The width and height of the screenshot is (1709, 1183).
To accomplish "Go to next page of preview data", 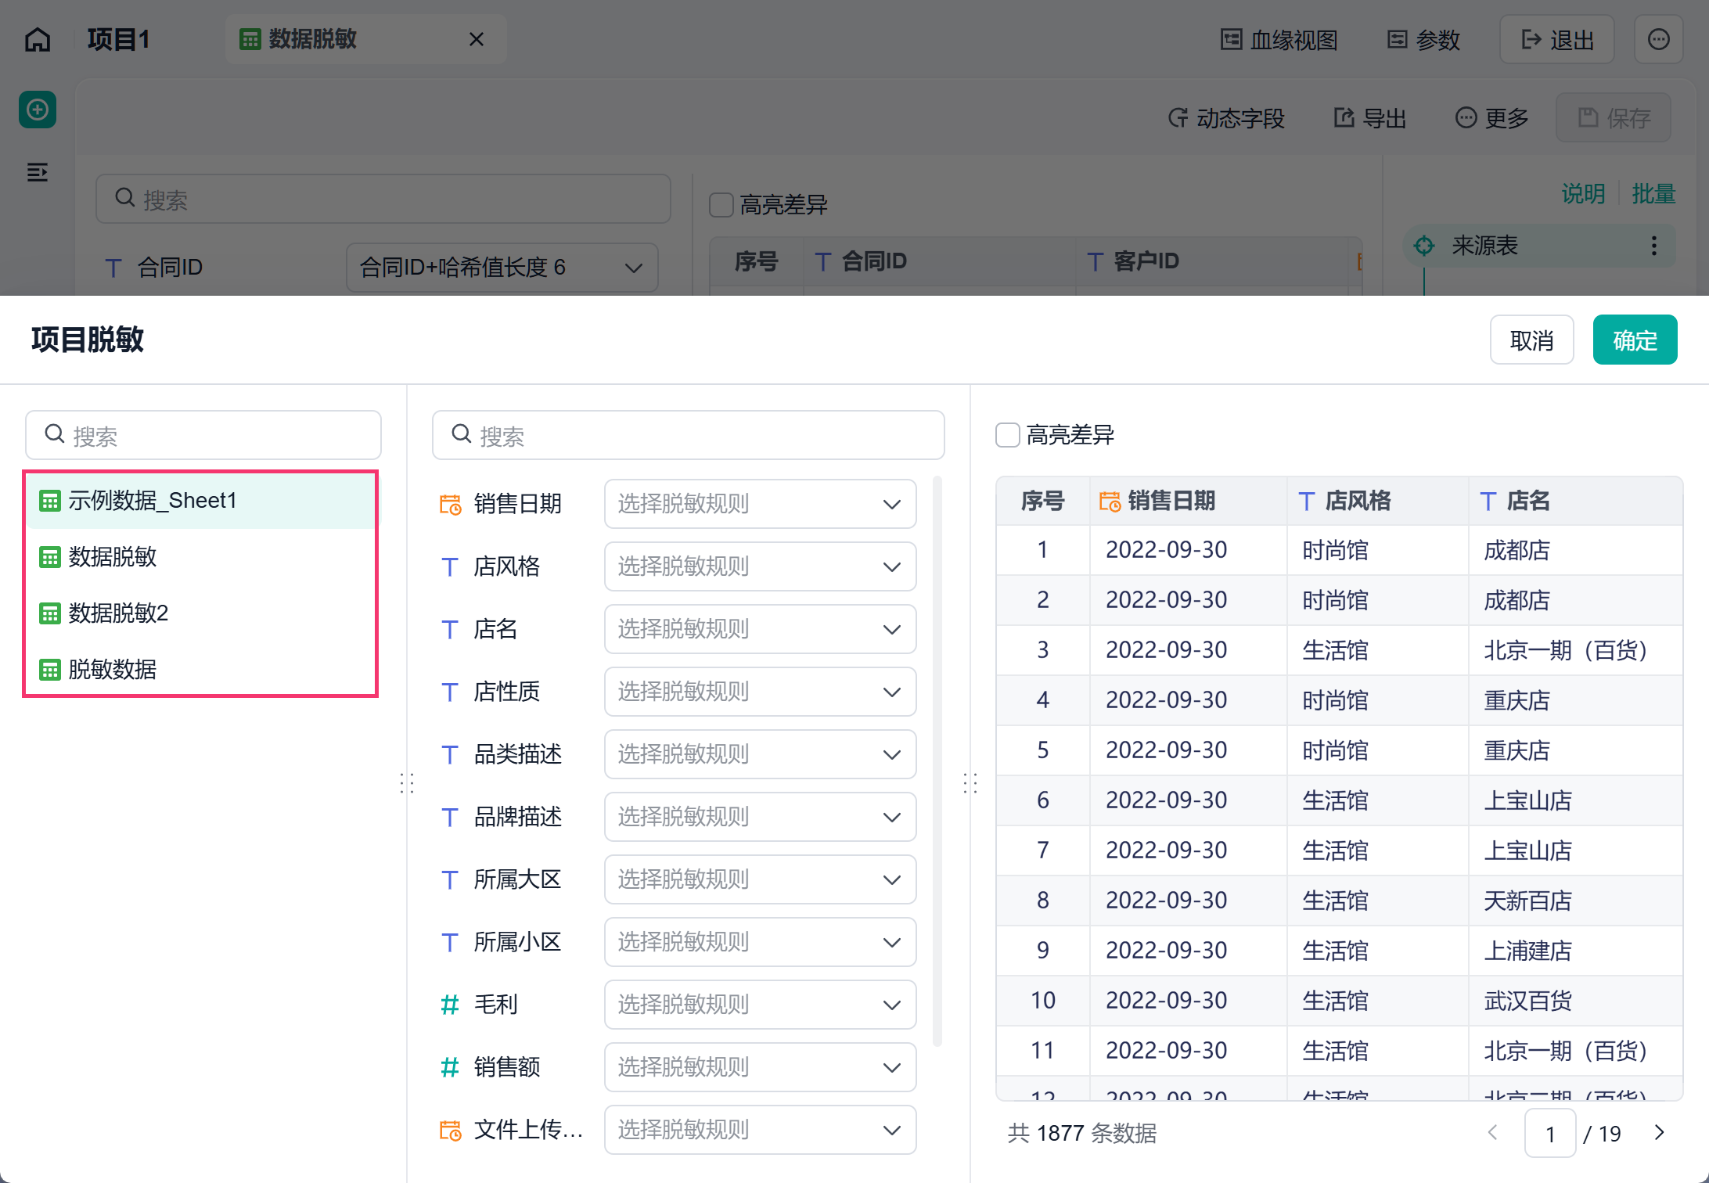I will (1659, 1132).
